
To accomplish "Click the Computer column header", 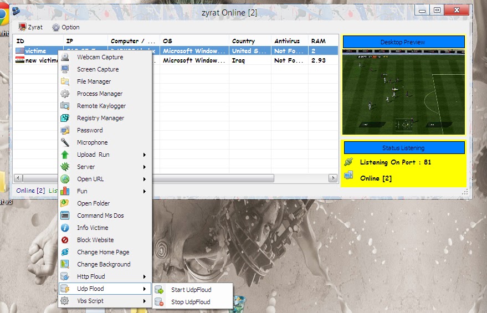I will coord(134,41).
